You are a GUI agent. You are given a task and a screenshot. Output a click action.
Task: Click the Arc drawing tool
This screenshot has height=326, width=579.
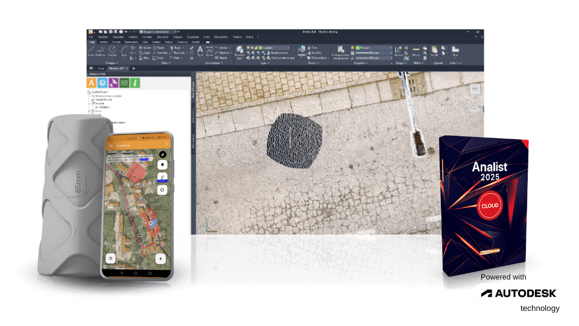click(124, 51)
